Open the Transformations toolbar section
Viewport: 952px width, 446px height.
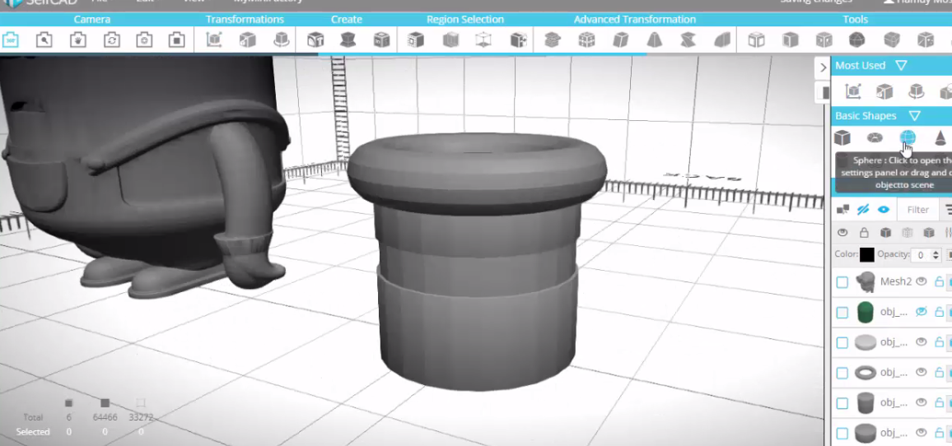pos(245,20)
